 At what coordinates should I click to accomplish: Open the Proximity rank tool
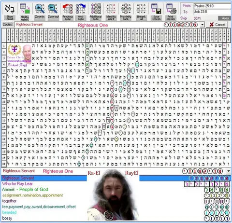pyautogui.click(x=126, y=12)
